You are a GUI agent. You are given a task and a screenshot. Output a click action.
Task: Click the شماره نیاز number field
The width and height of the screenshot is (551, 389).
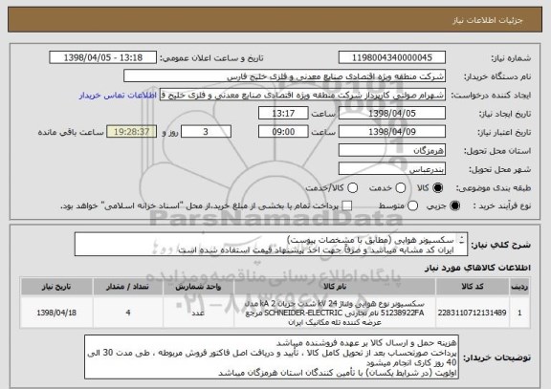coord(392,57)
